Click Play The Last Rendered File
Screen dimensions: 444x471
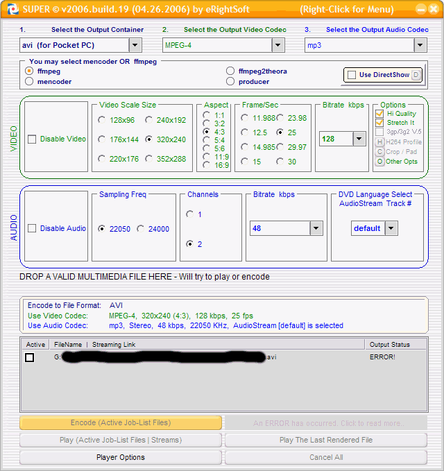326,440
